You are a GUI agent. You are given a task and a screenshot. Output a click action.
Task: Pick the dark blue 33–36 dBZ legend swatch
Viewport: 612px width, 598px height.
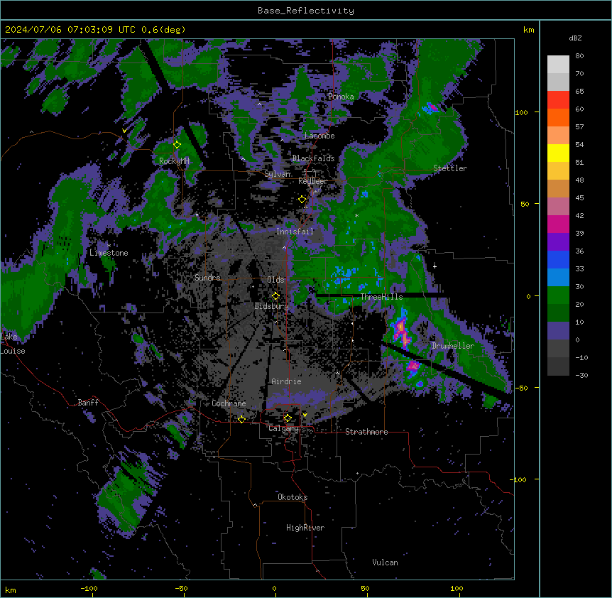click(x=558, y=259)
